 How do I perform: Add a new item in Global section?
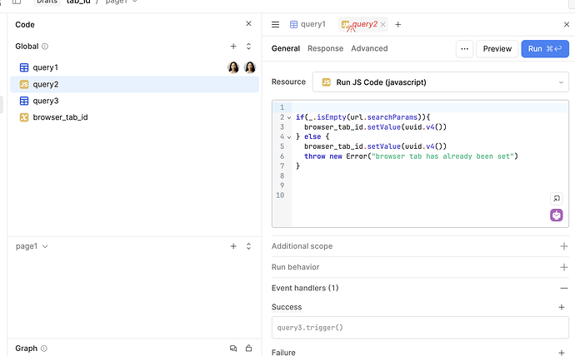pyautogui.click(x=233, y=46)
